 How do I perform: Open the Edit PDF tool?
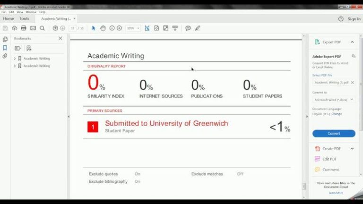coord(329,159)
